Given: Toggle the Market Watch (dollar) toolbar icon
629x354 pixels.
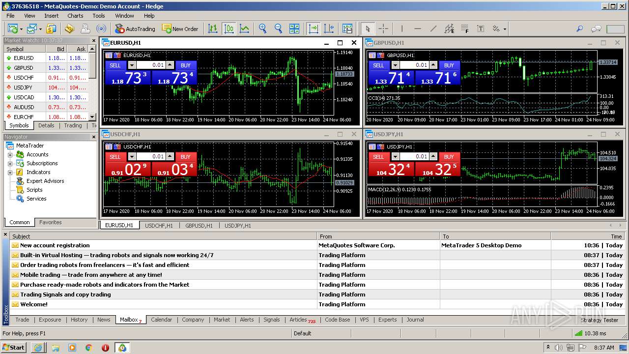Looking at the screenshot, I should pyautogui.click(x=51, y=29).
